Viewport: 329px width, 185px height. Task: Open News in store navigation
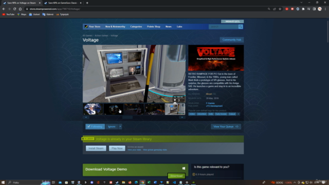pyautogui.click(x=168, y=27)
